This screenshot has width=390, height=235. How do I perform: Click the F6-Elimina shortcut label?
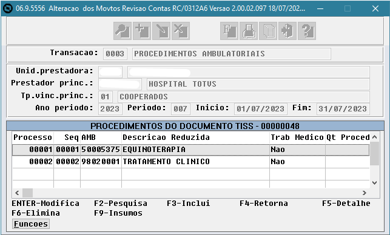36,213
